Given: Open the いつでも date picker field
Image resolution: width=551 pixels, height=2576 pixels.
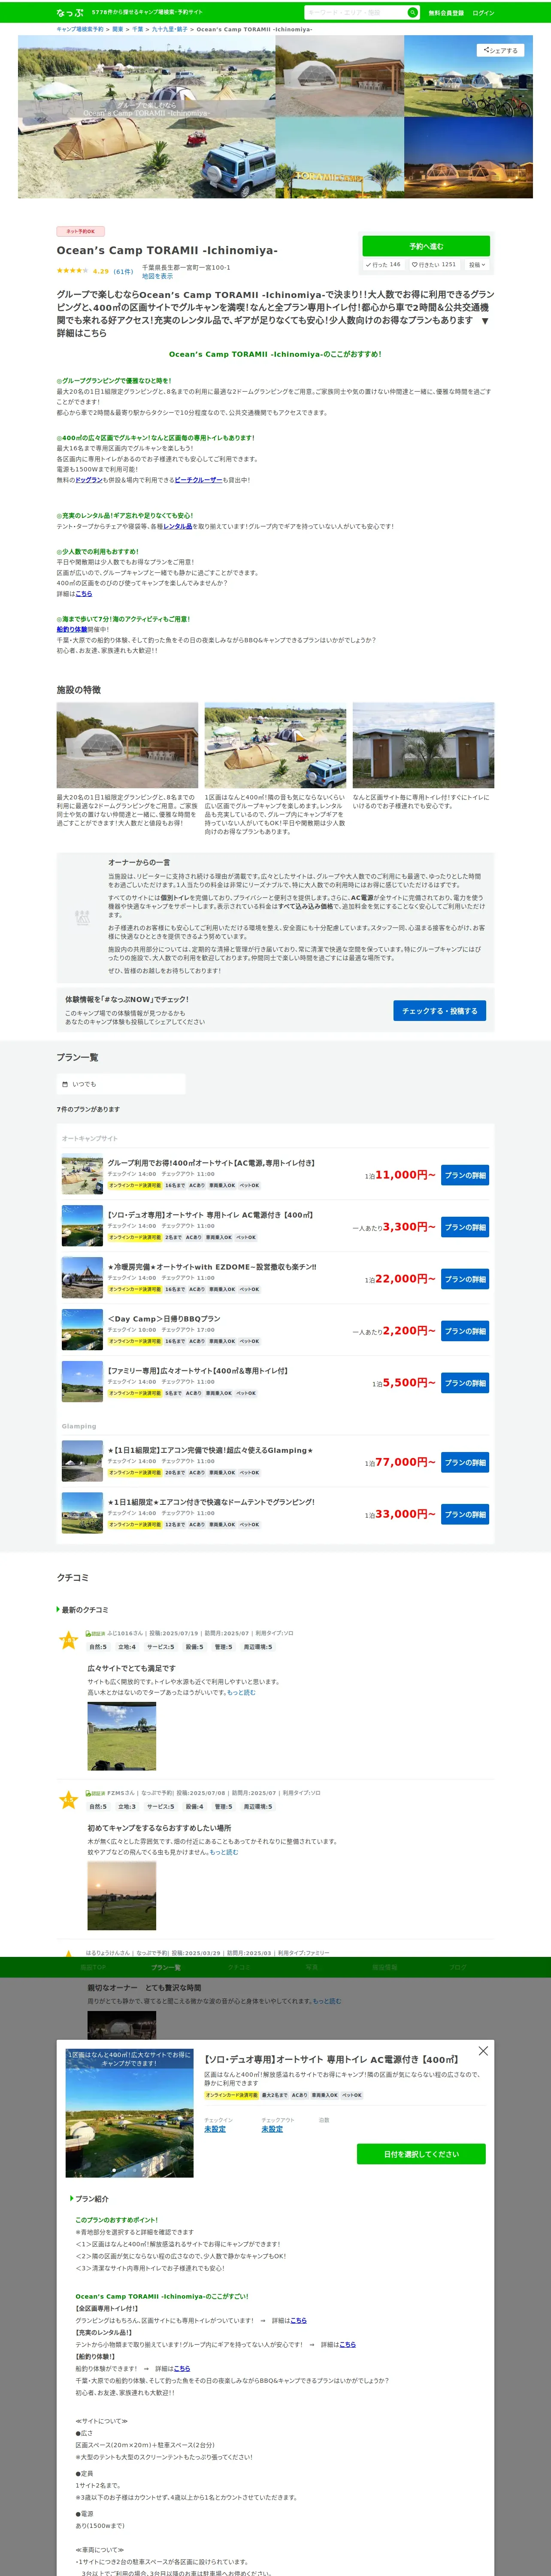Looking at the screenshot, I should (x=121, y=1084).
